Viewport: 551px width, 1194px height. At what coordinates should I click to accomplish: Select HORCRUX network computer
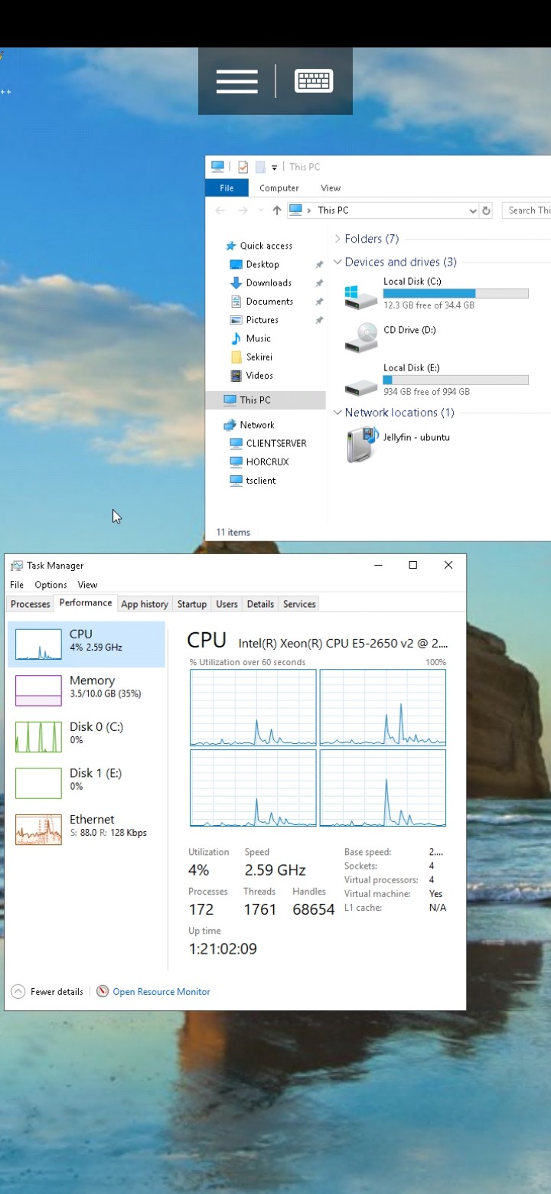267,462
